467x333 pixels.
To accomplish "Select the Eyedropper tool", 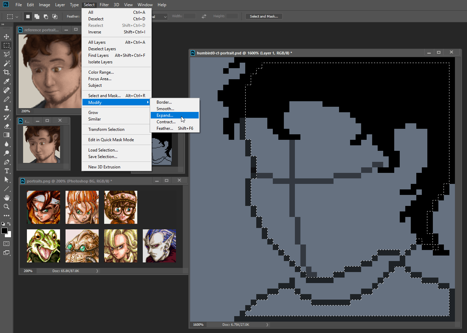I will pos(7,81).
